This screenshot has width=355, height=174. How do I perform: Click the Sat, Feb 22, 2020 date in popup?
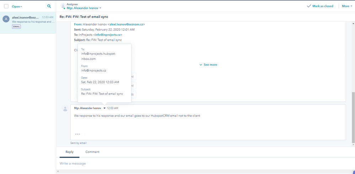pos(100,82)
